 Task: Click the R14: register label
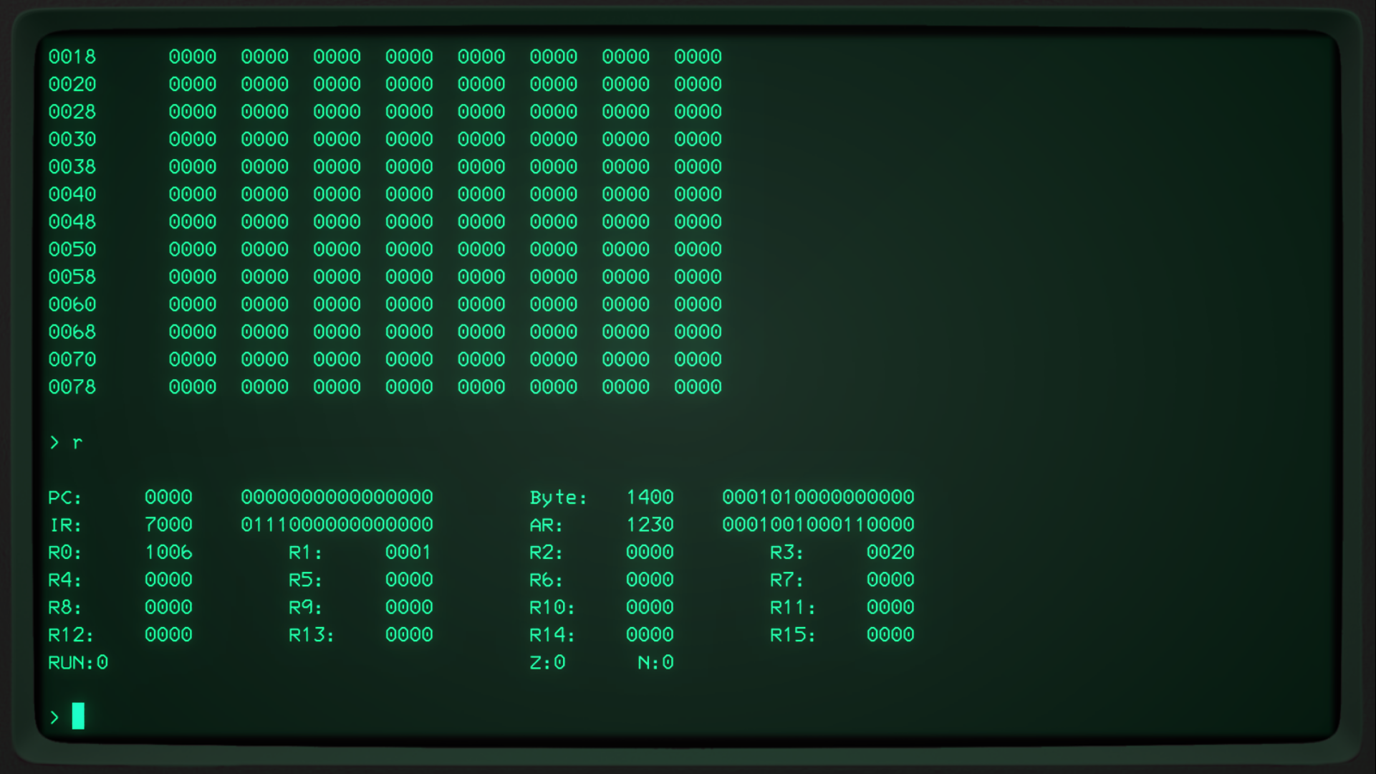552,635
